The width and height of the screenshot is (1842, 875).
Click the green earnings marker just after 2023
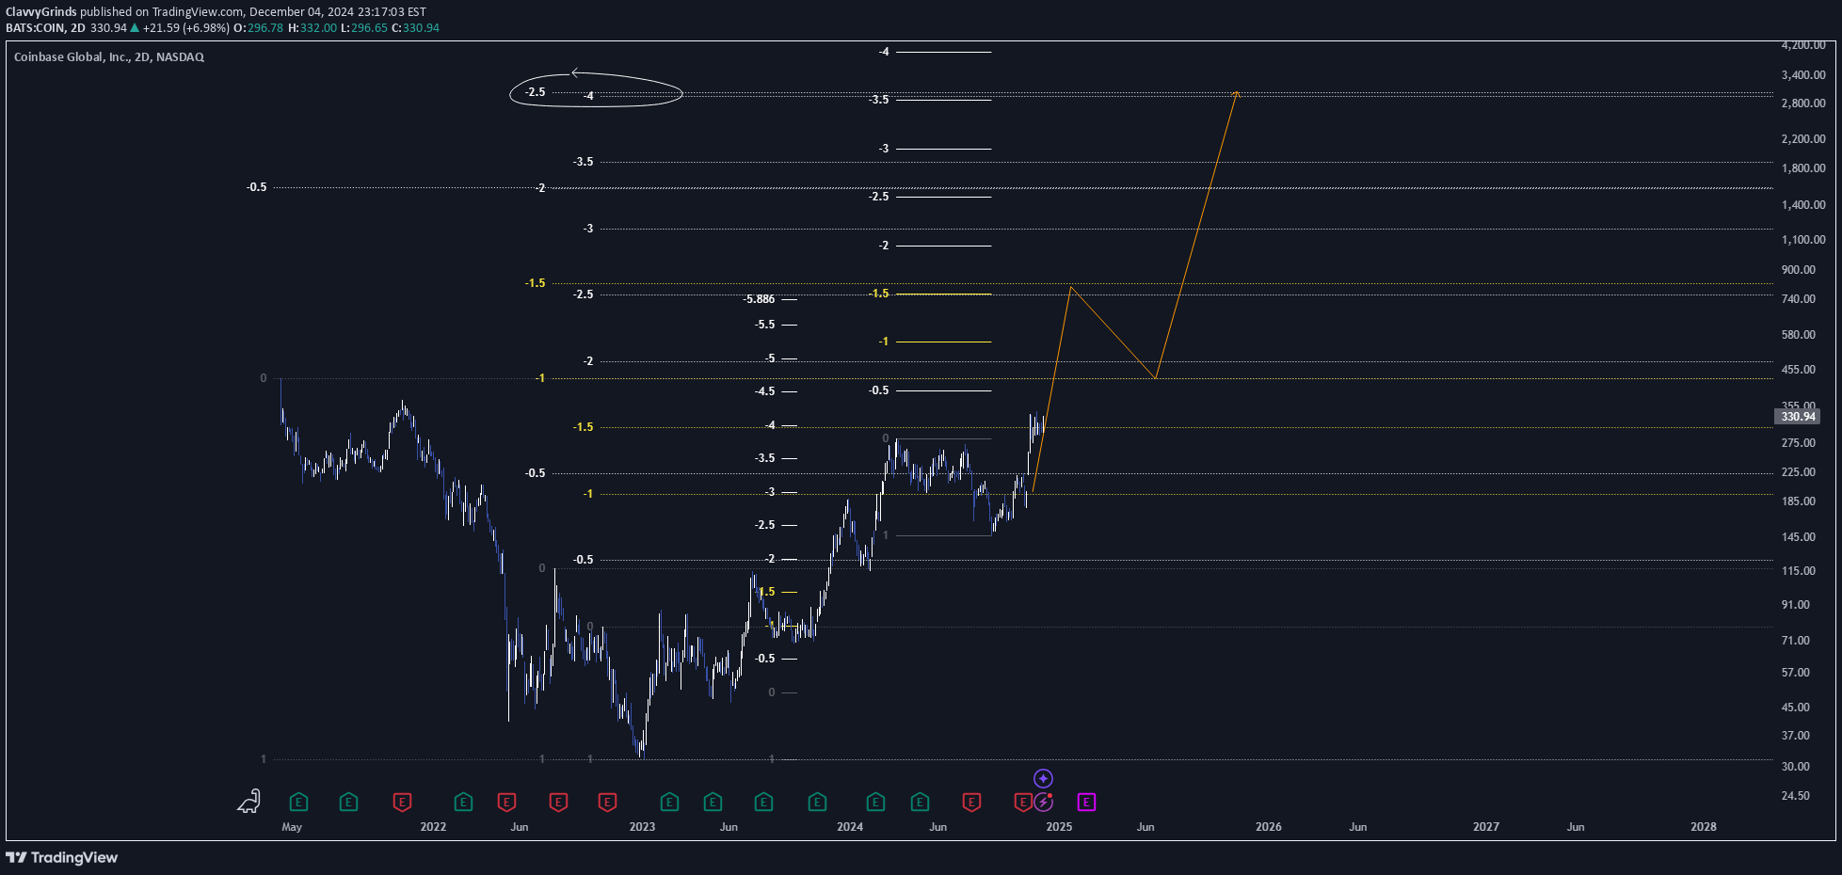[x=669, y=803]
